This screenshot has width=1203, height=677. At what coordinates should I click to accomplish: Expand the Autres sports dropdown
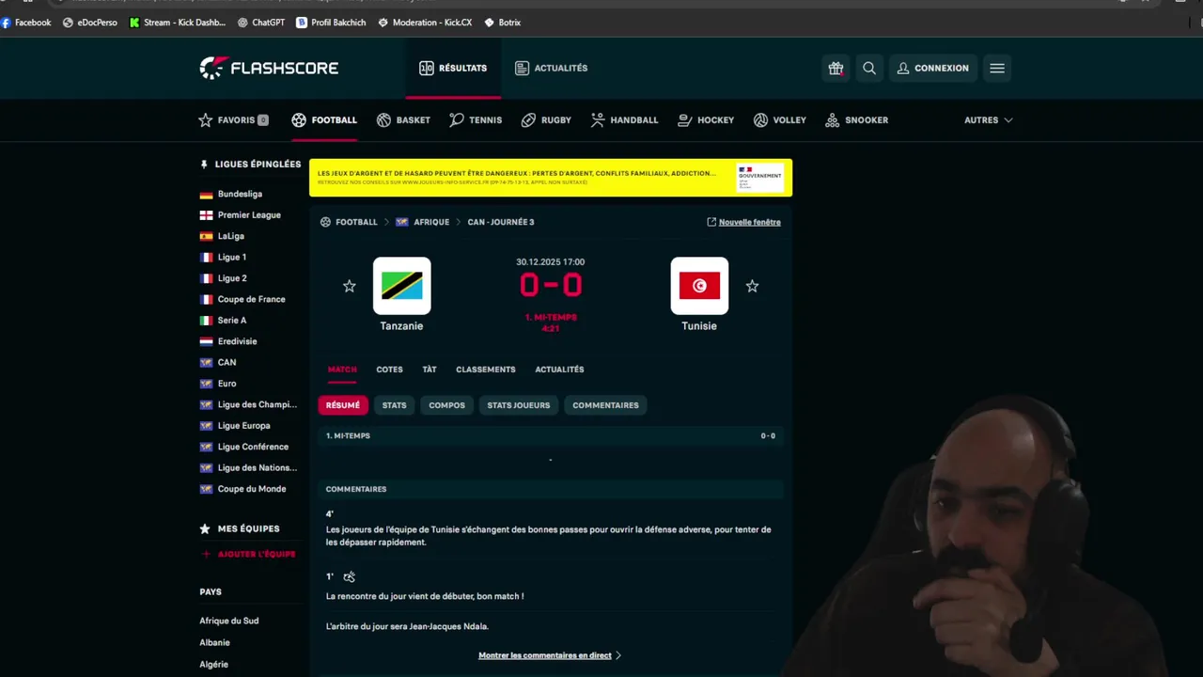pos(988,120)
